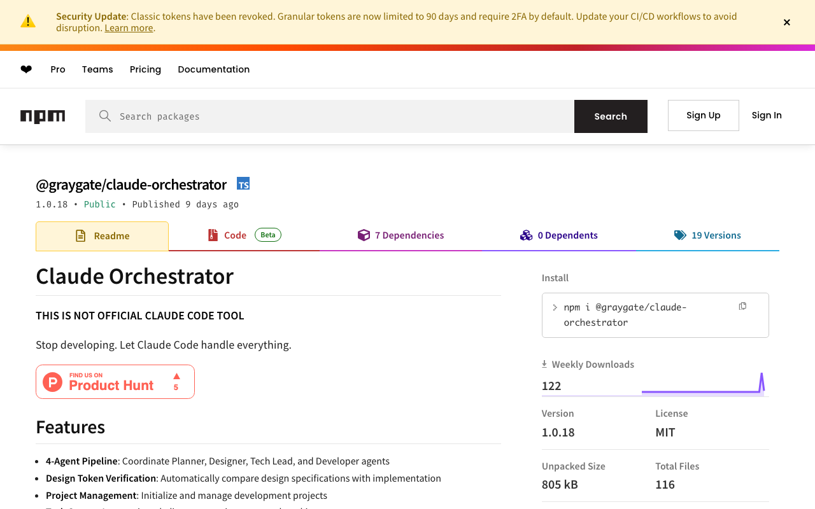This screenshot has height=509, width=815.
Task: Copy the npm install command
Action: tap(742, 307)
